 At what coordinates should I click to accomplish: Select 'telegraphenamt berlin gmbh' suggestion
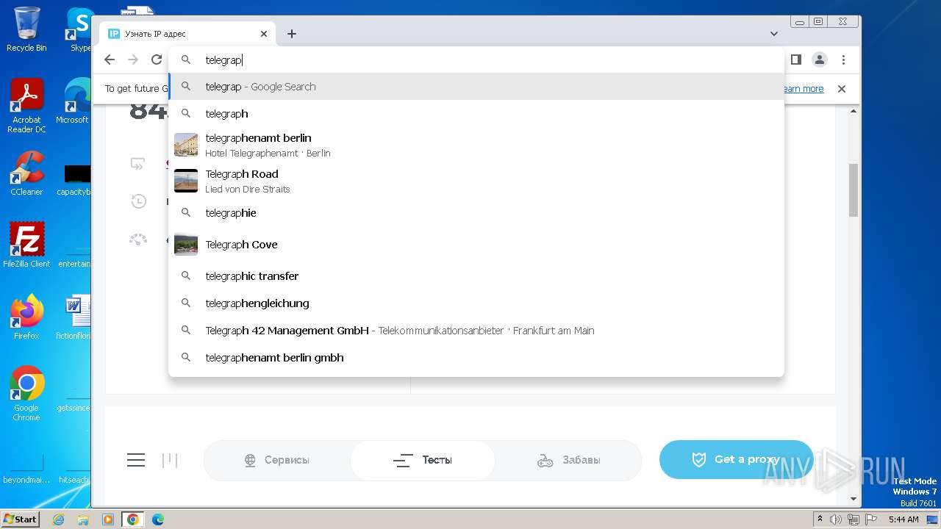coord(476,358)
